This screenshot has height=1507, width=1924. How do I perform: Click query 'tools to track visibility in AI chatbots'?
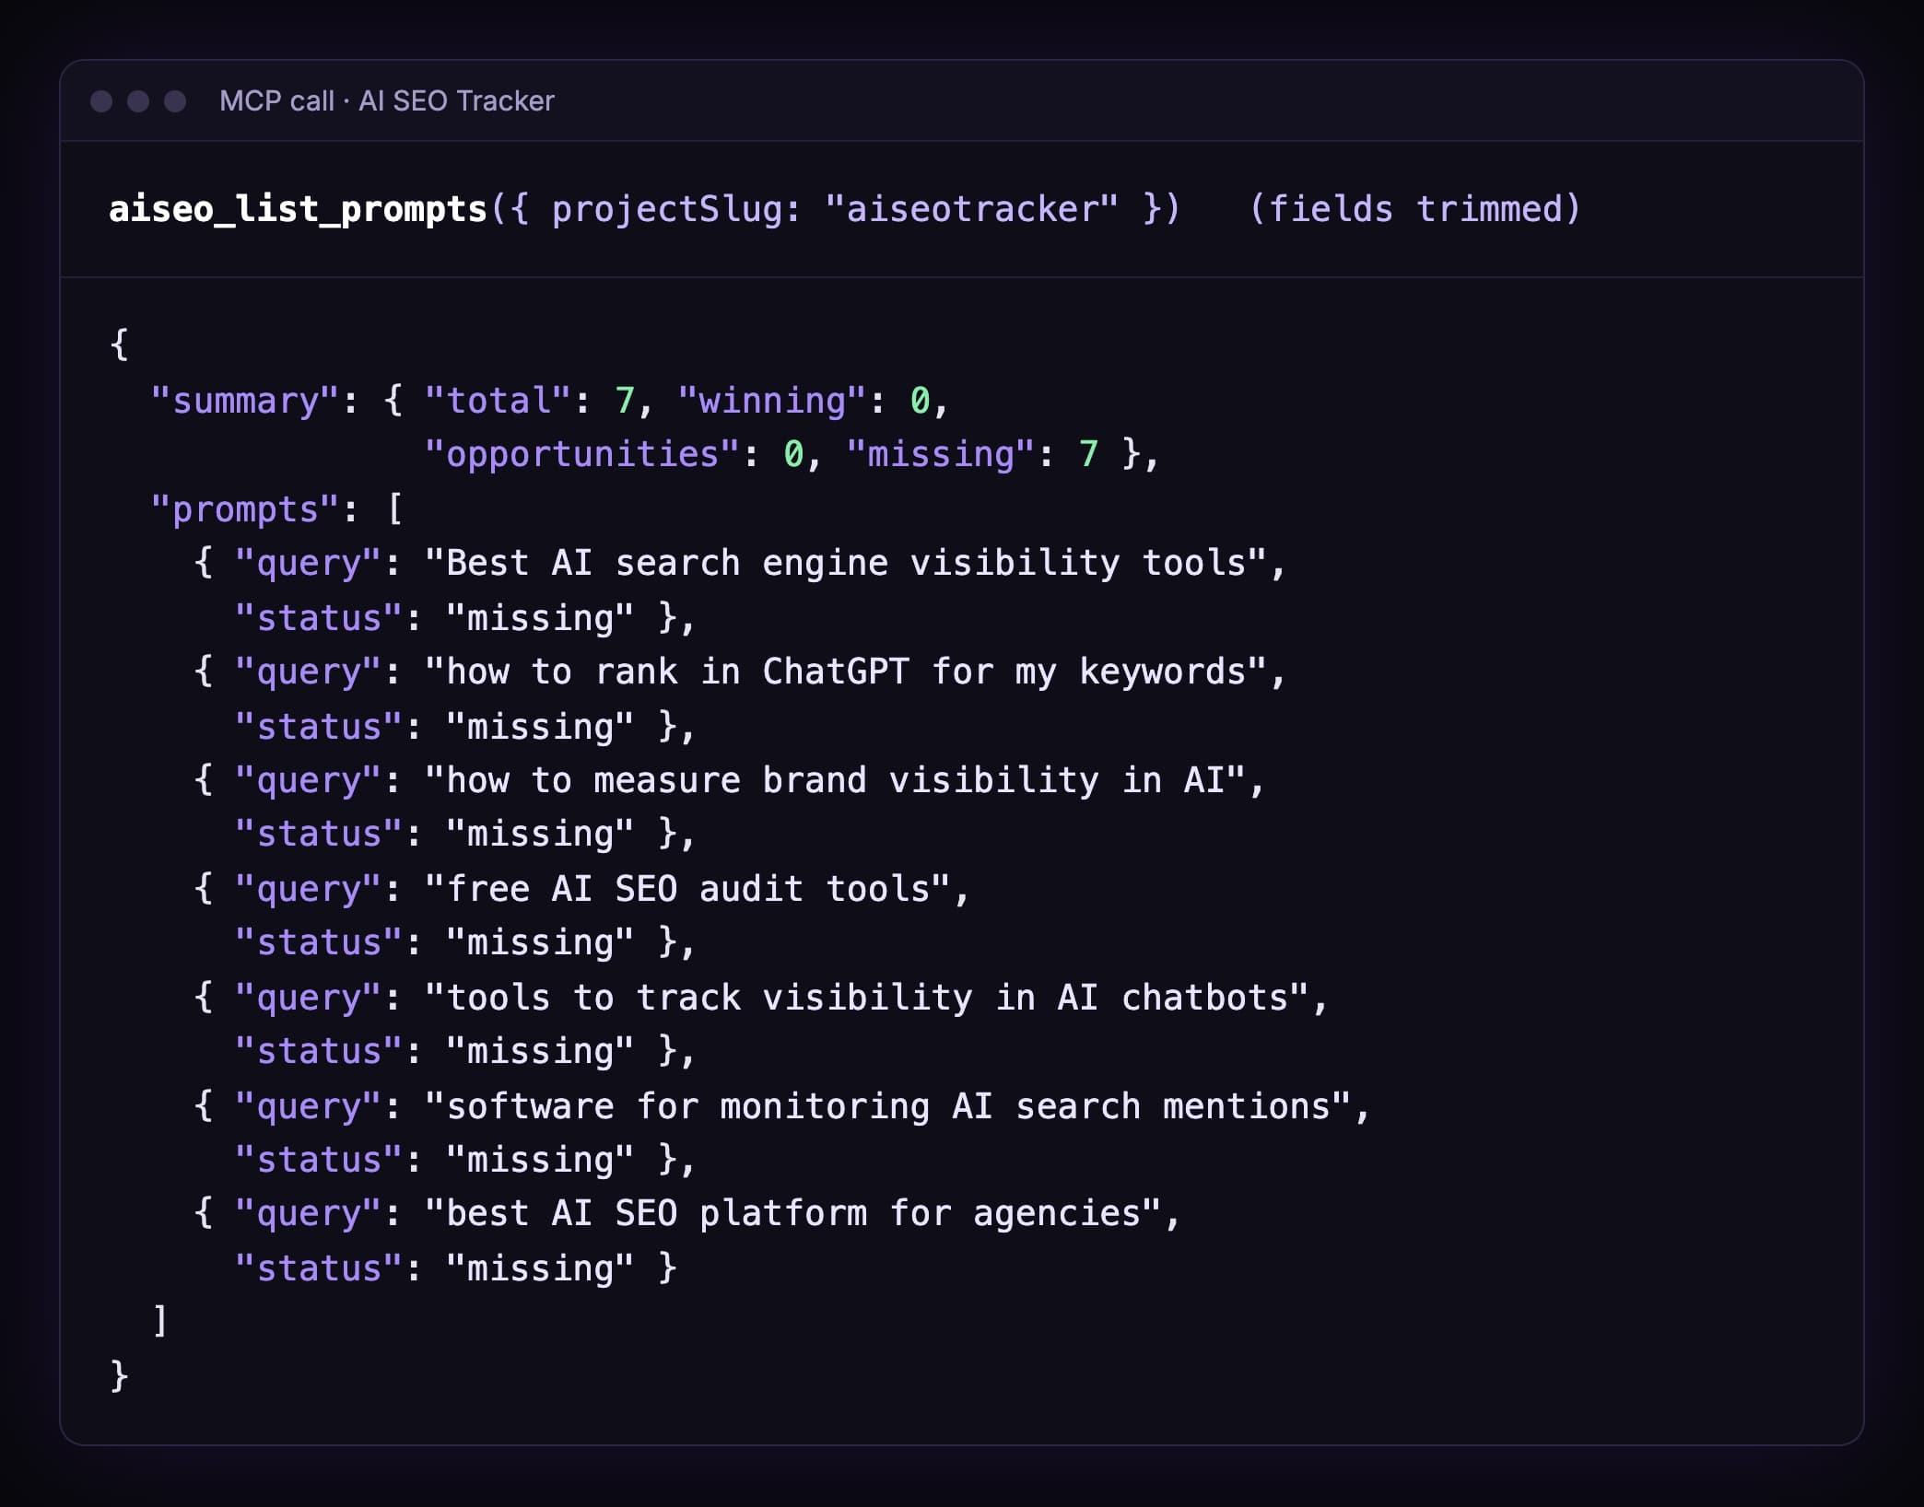click(867, 999)
